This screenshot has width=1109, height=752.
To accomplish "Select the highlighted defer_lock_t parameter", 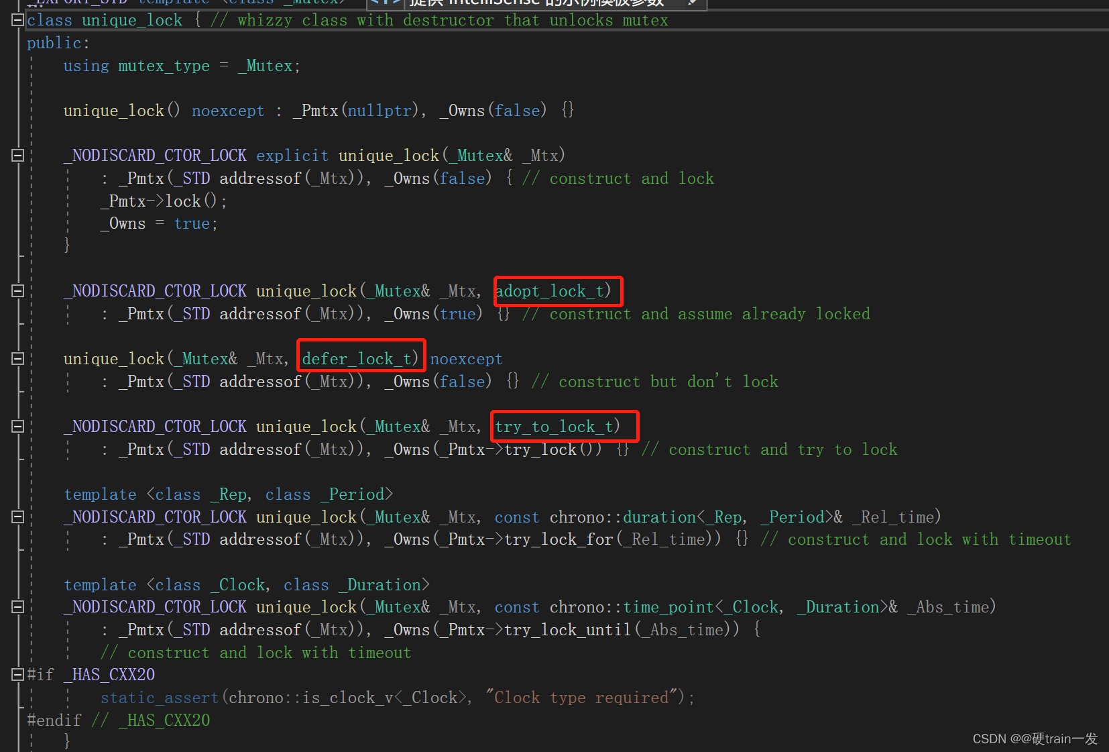I will click(x=360, y=358).
